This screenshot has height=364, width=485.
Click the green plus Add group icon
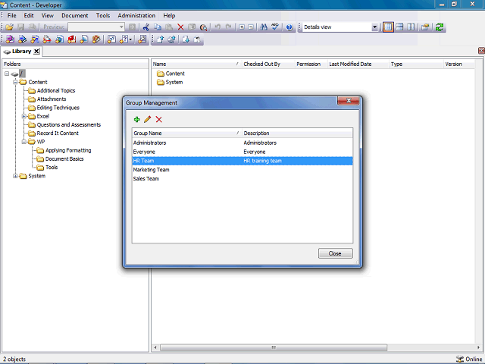pos(136,120)
